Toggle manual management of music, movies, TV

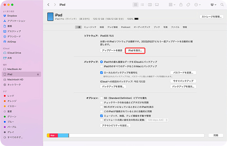click(x=102, y=116)
